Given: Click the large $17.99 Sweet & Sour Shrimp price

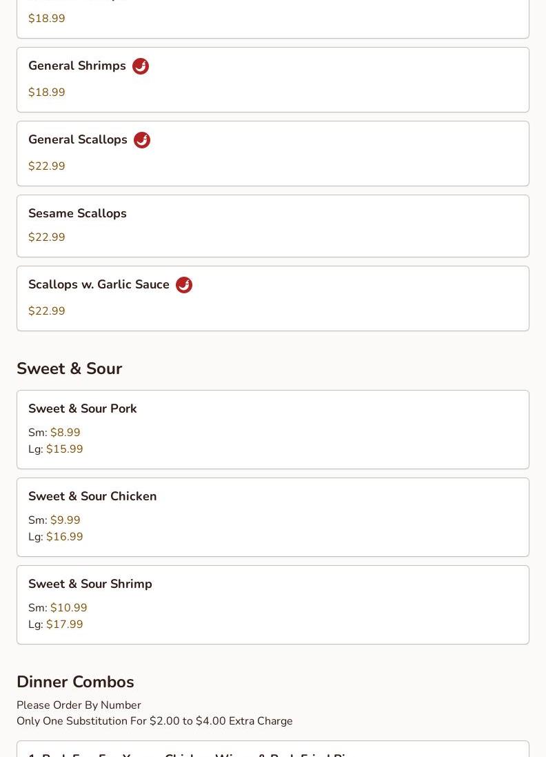Looking at the screenshot, I should coord(64,625).
